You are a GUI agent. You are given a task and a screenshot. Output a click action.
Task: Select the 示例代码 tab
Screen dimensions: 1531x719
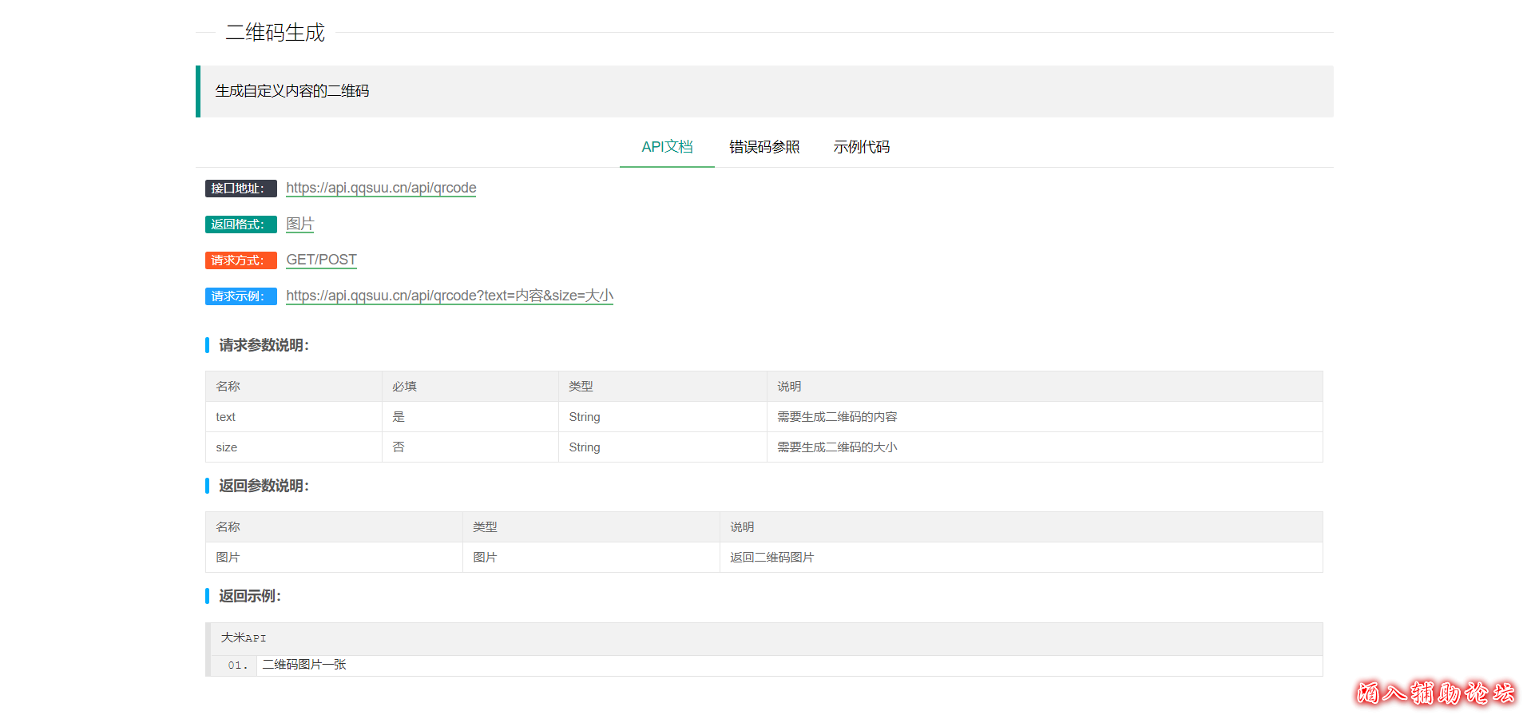coord(861,147)
